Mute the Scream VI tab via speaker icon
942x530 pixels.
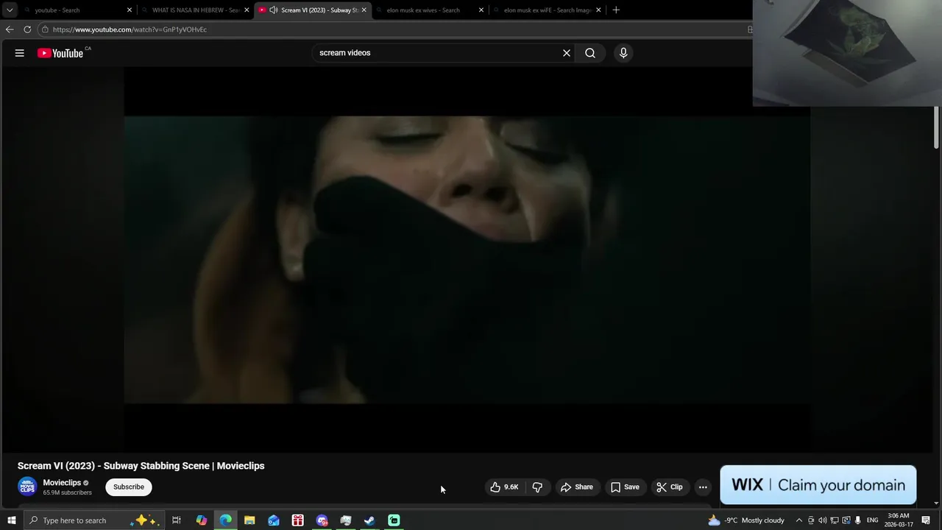pos(274,10)
